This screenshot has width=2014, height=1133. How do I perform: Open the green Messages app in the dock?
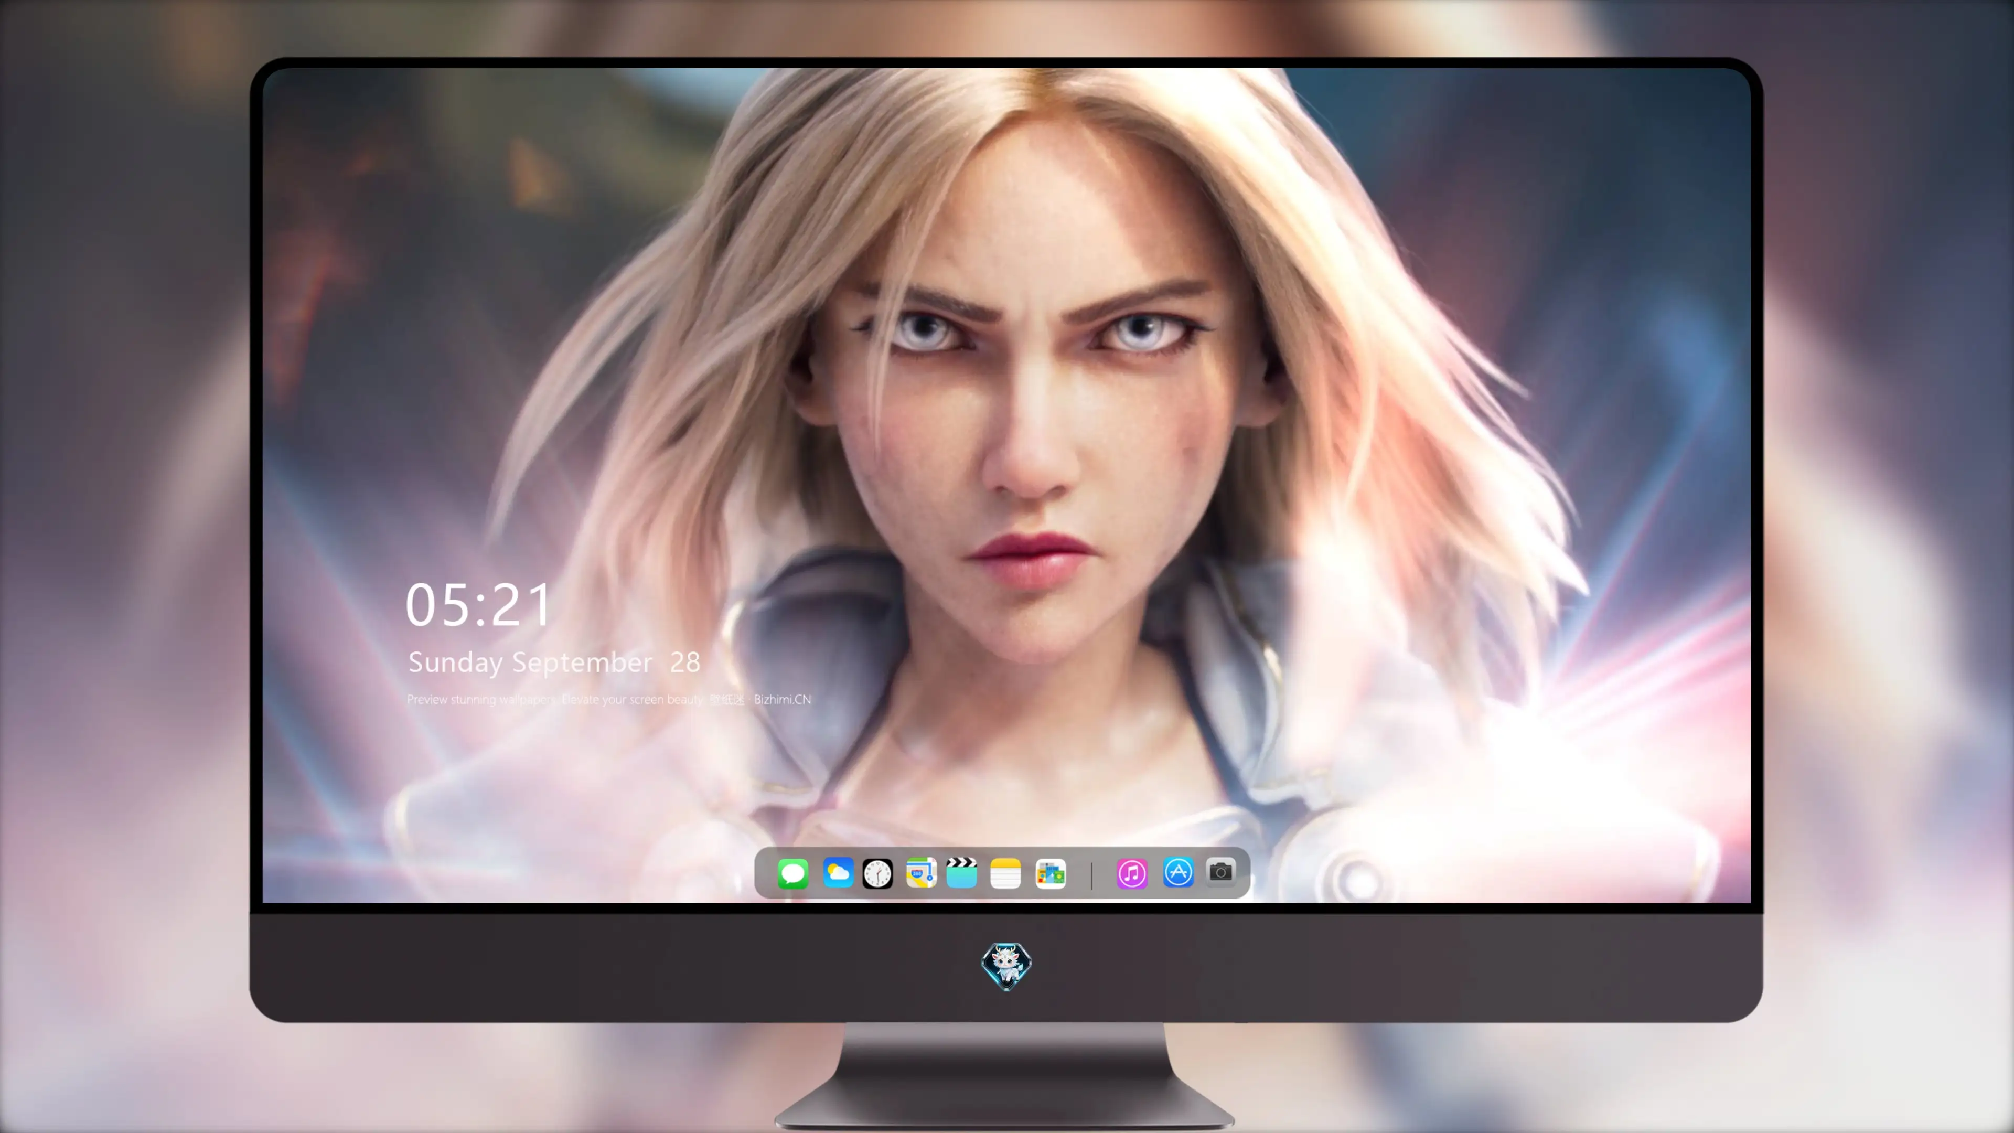[x=793, y=873]
